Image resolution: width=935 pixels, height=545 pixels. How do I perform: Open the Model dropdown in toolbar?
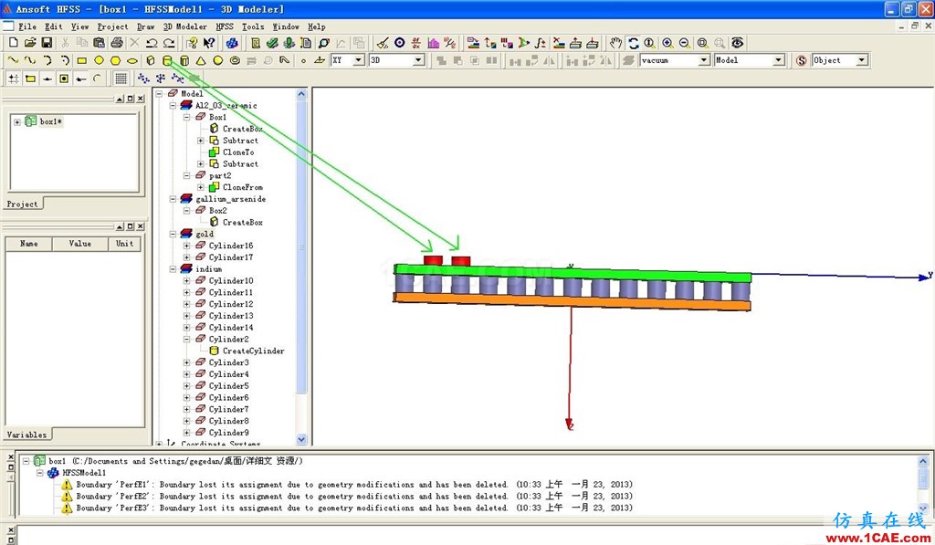[778, 60]
